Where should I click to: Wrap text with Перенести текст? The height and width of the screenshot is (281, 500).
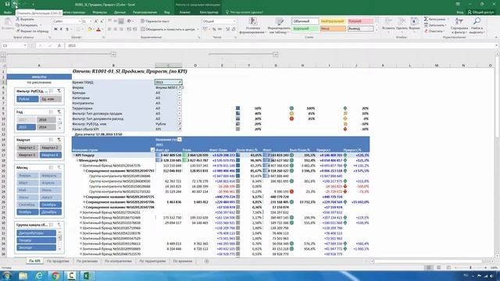click(155, 21)
